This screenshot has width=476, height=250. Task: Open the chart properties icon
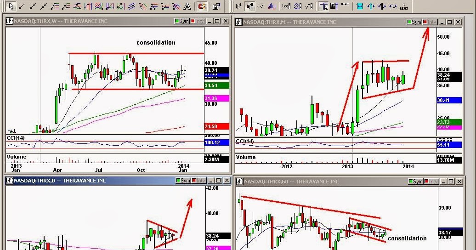[x=216, y=6]
